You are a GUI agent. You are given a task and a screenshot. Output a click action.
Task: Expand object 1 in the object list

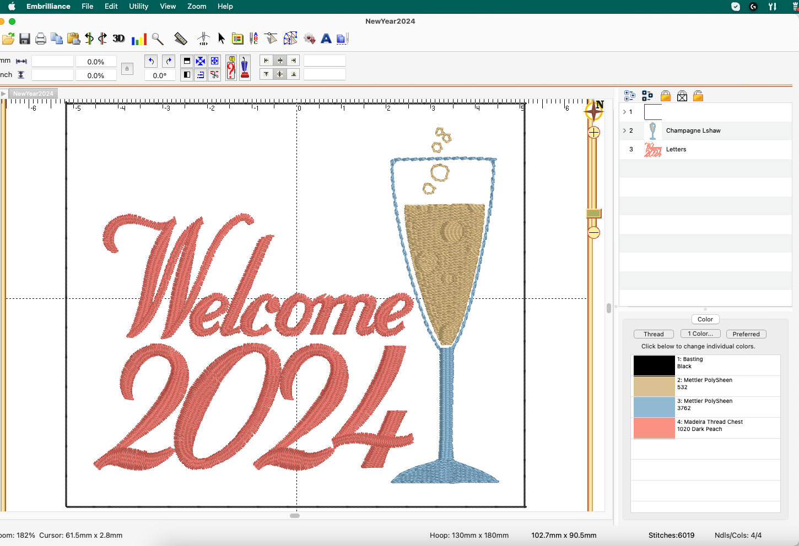pos(624,112)
